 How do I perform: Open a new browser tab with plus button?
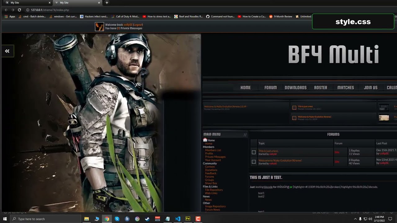coord(107,3)
